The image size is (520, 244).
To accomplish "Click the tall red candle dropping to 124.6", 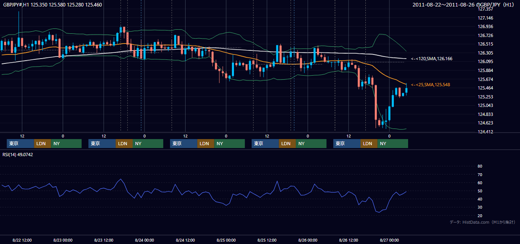I will [x=376, y=102].
